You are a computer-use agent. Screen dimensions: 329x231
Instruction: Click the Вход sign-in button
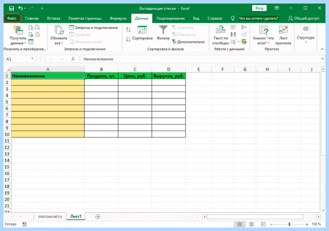(259, 8)
